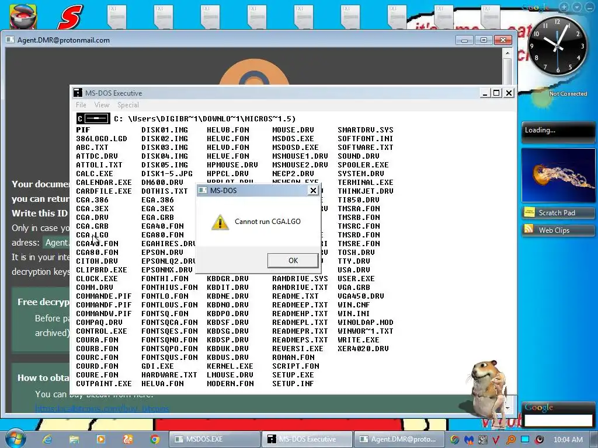Click the sidebar minus arrow button

pos(589,7)
